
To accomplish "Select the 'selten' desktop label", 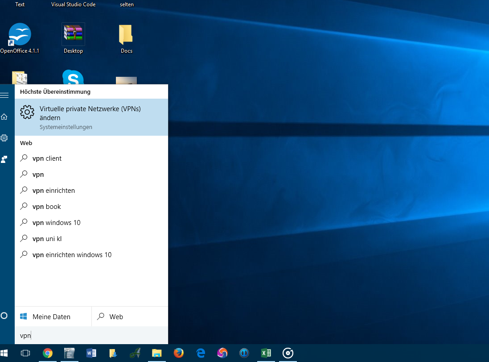I will pos(127,4).
